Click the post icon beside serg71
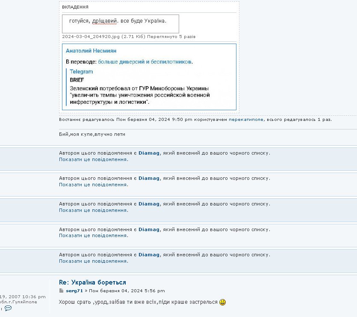Image resolution: width=357 pixels, height=317 pixels. (61, 291)
